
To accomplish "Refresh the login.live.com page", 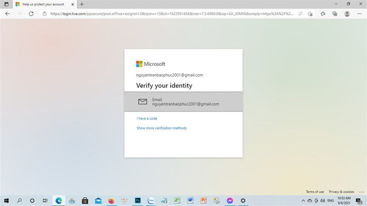I will (x=31, y=14).
